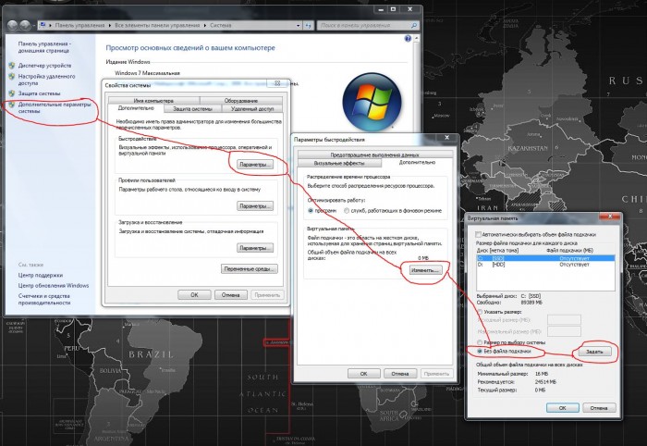The image size is (647, 446).
Task: Switch to Визуальные эффекты tab
Action: tap(339, 163)
